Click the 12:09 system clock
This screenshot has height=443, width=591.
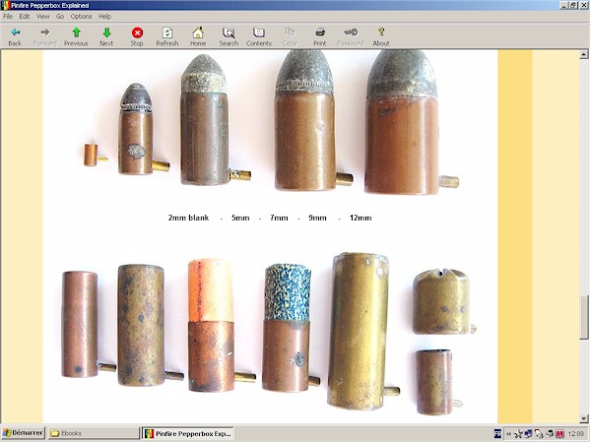(575, 434)
